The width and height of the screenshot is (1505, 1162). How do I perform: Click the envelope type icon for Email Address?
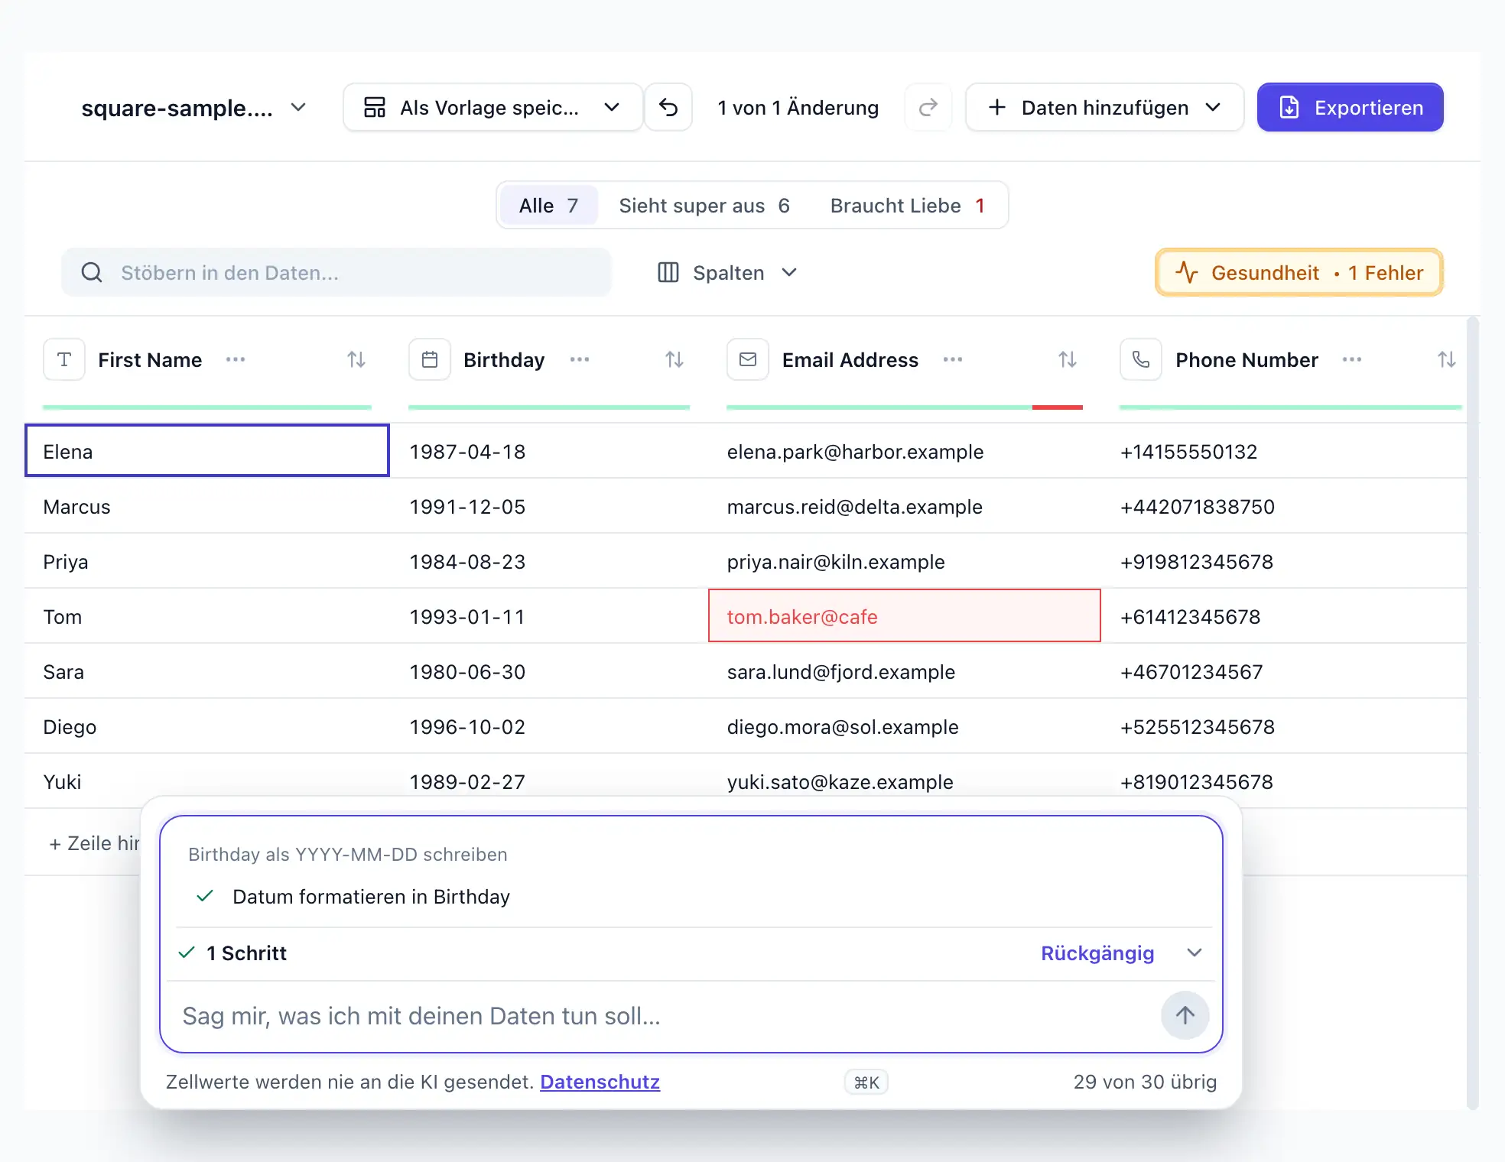[748, 359]
